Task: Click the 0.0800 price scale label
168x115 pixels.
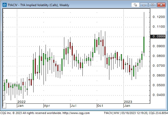Action: pyautogui.click(x=159, y=56)
